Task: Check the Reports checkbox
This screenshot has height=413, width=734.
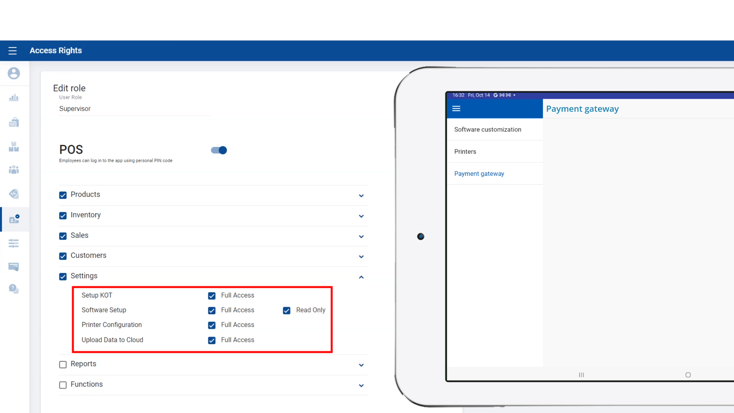Action: coord(63,365)
